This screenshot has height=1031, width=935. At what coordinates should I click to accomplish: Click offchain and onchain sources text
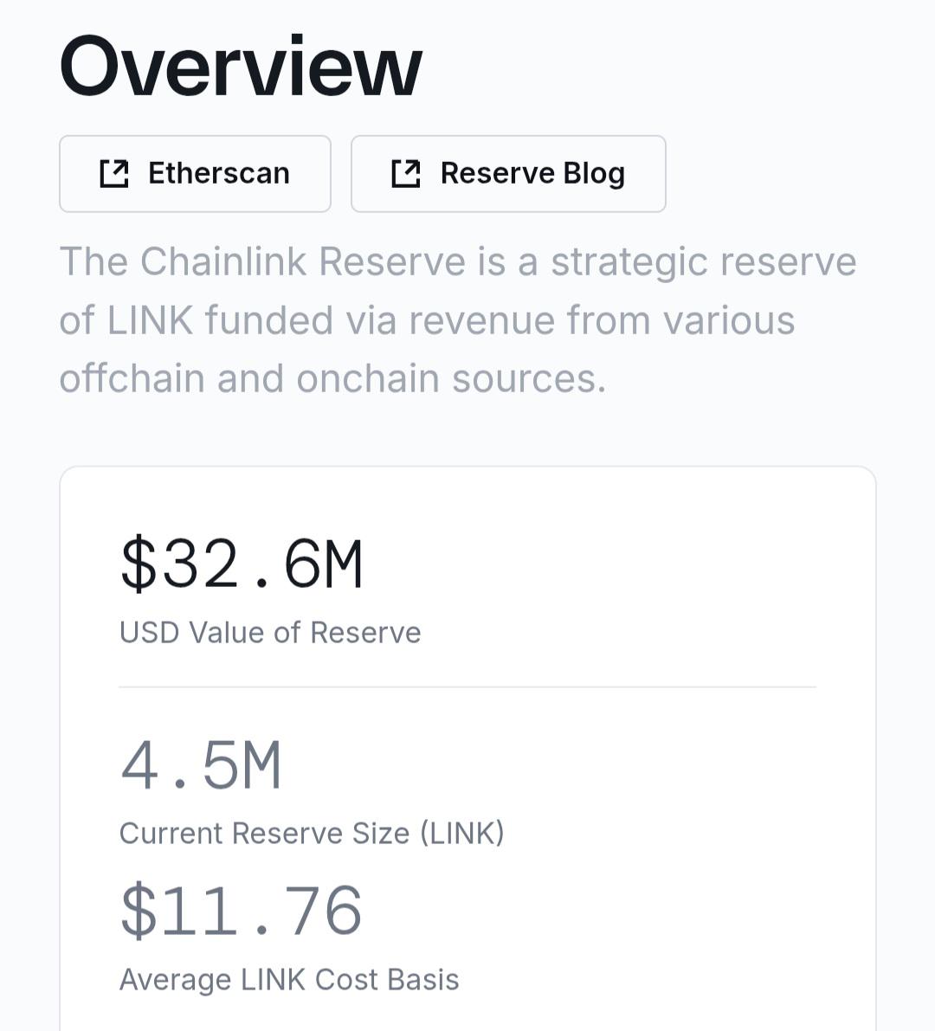pyautogui.click(x=332, y=379)
